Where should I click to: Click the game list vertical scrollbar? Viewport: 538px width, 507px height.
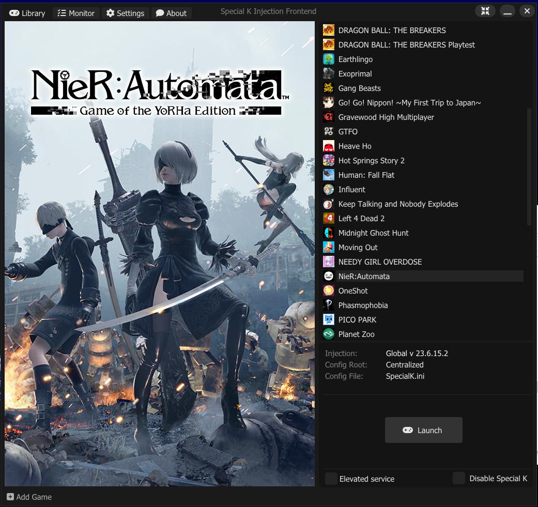coord(529,167)
